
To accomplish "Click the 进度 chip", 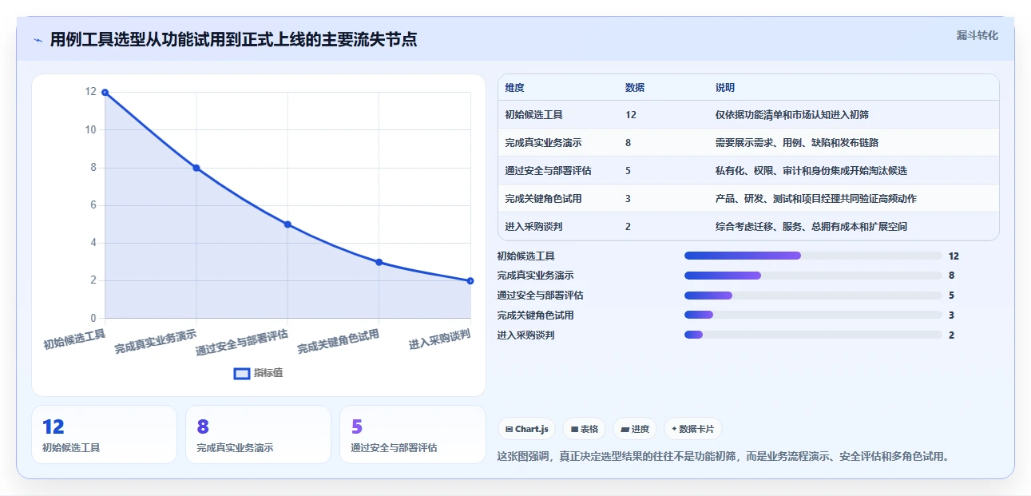I will click(x=635, y=429).
